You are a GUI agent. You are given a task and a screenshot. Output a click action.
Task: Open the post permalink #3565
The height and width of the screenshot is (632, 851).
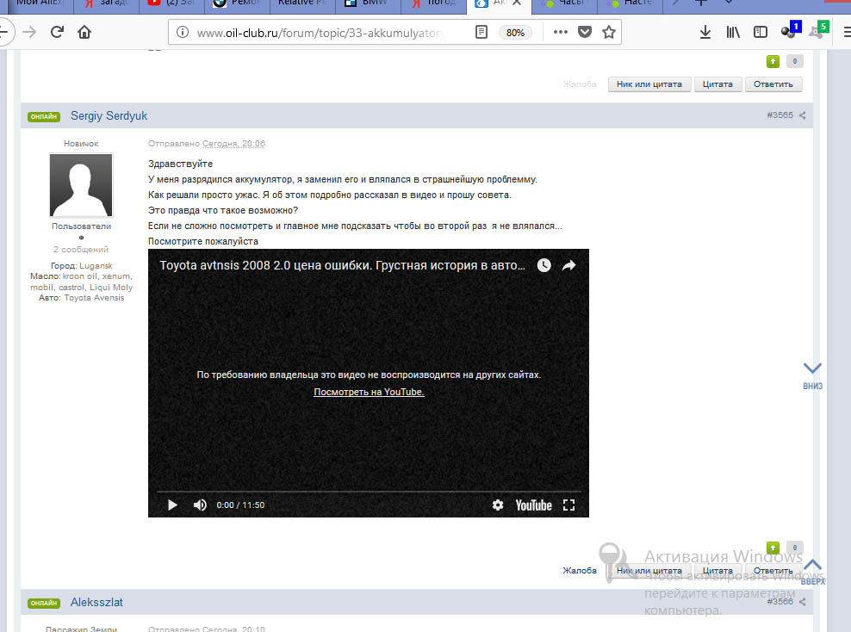[780, 115]
